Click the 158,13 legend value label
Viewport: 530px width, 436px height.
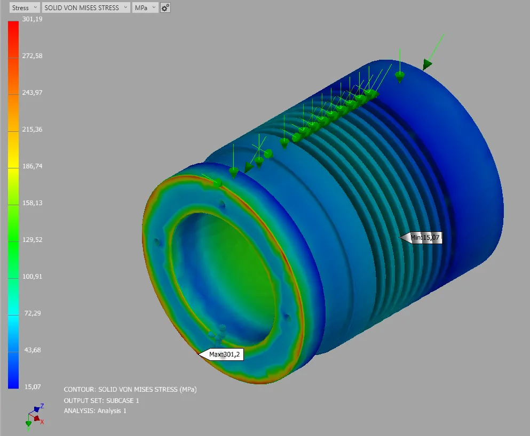(33, 203)
